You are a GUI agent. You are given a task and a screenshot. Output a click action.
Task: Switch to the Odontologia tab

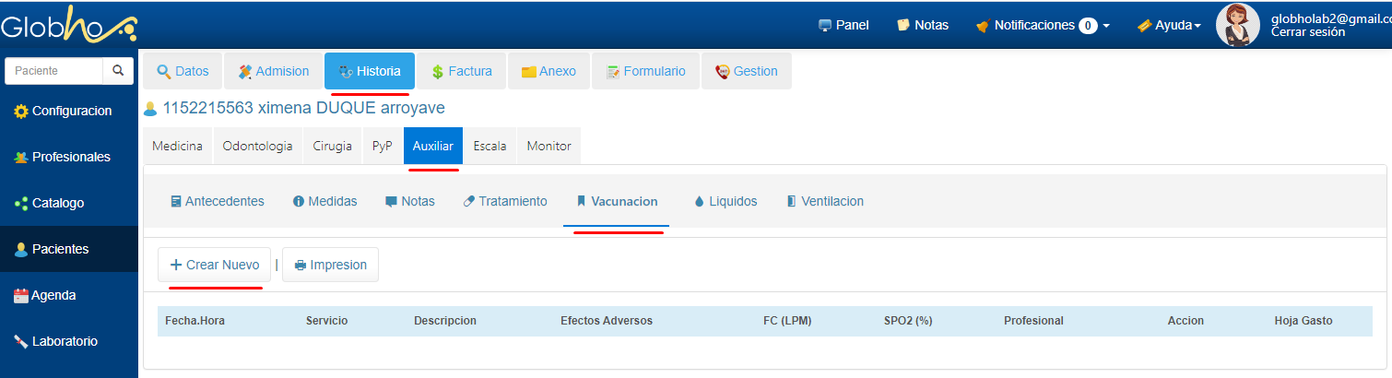click(x=257, y=146)
